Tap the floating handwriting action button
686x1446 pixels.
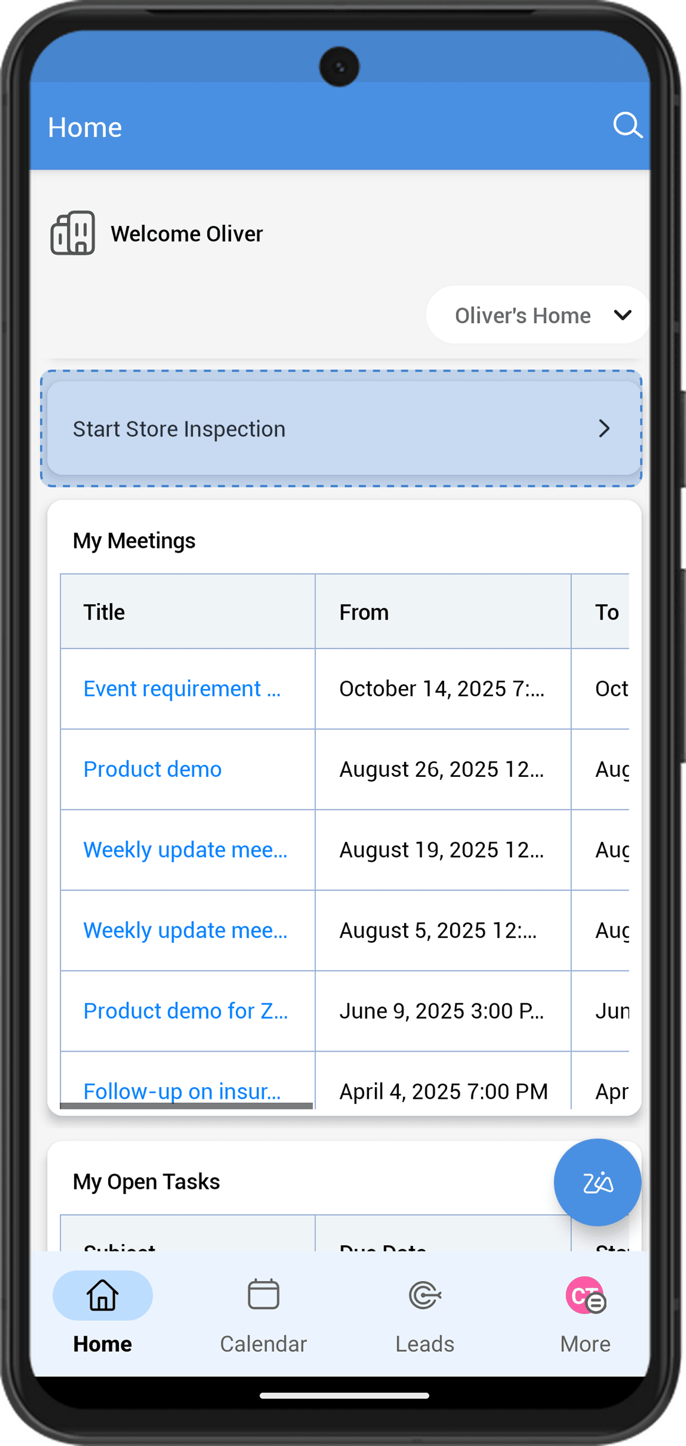pyautogui.click(x=597, y=1182)
